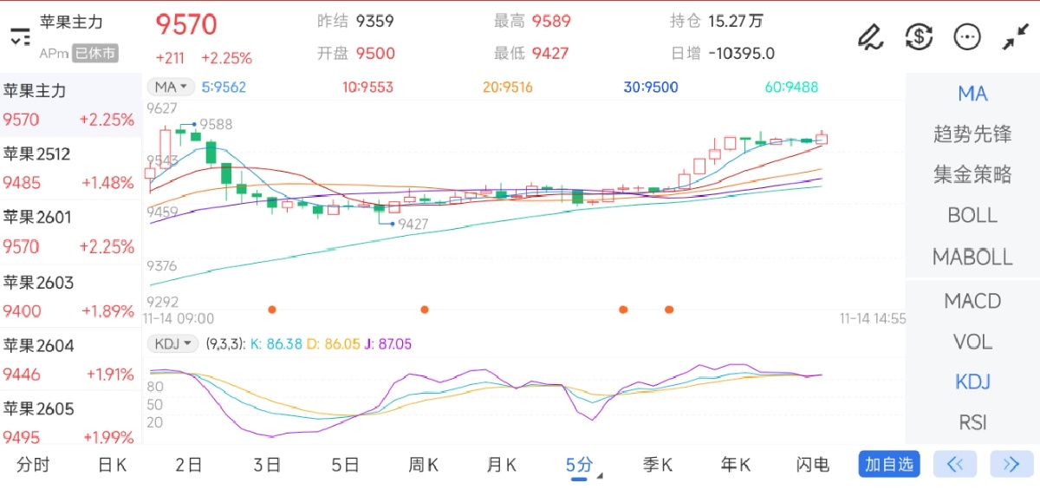Select 苹果2512 contract row

click(x=70, y=168)
